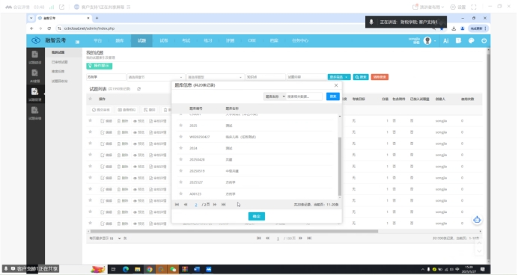
Task: Click the AI icon in the top header
Action: [445, 41]
